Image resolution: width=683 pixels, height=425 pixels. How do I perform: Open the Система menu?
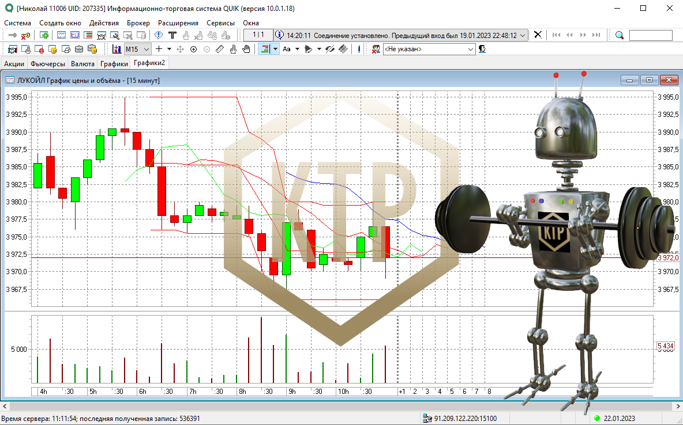click(x=18, y=22)
